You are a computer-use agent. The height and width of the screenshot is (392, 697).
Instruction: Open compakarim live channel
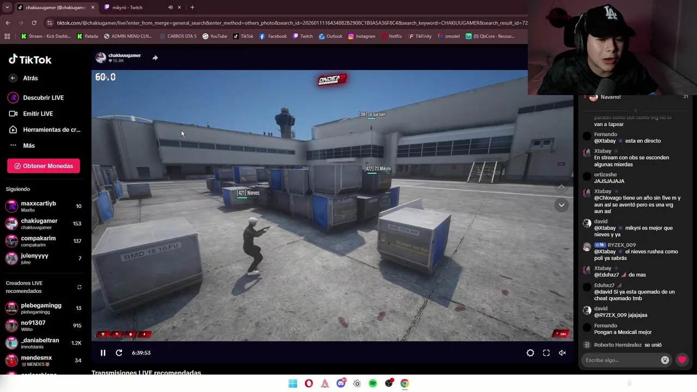(44, 241)
